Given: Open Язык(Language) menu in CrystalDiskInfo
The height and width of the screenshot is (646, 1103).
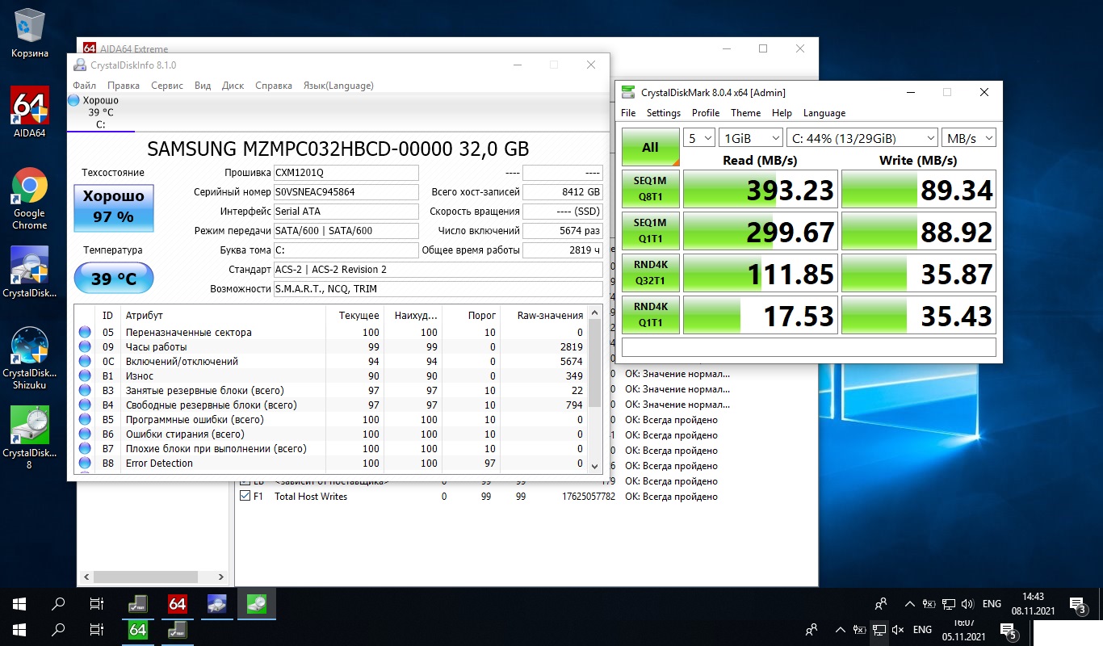Looking at the screenshot, I should pyautogui.click(x=338, y=86).
